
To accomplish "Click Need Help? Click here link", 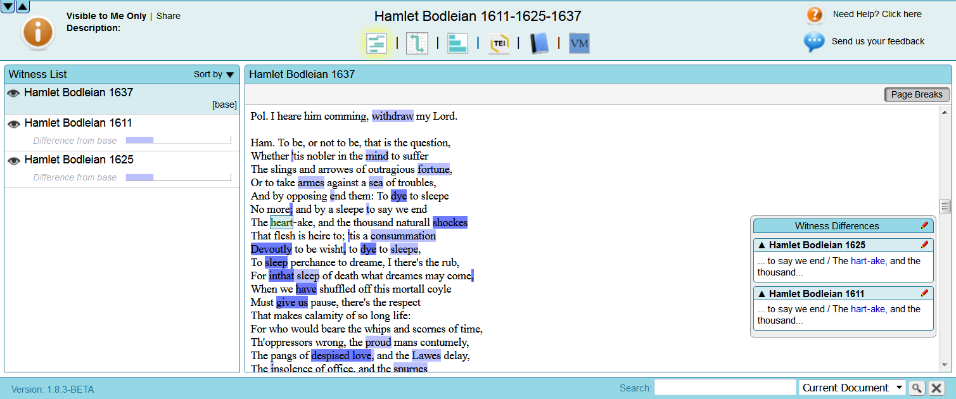I will (877, 14).
